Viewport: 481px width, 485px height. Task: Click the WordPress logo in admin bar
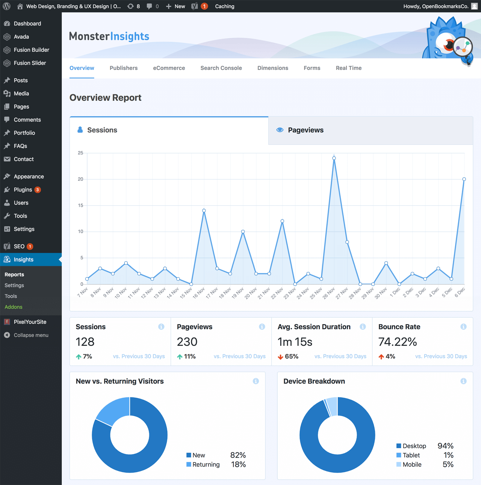click(x=7, y=6)
